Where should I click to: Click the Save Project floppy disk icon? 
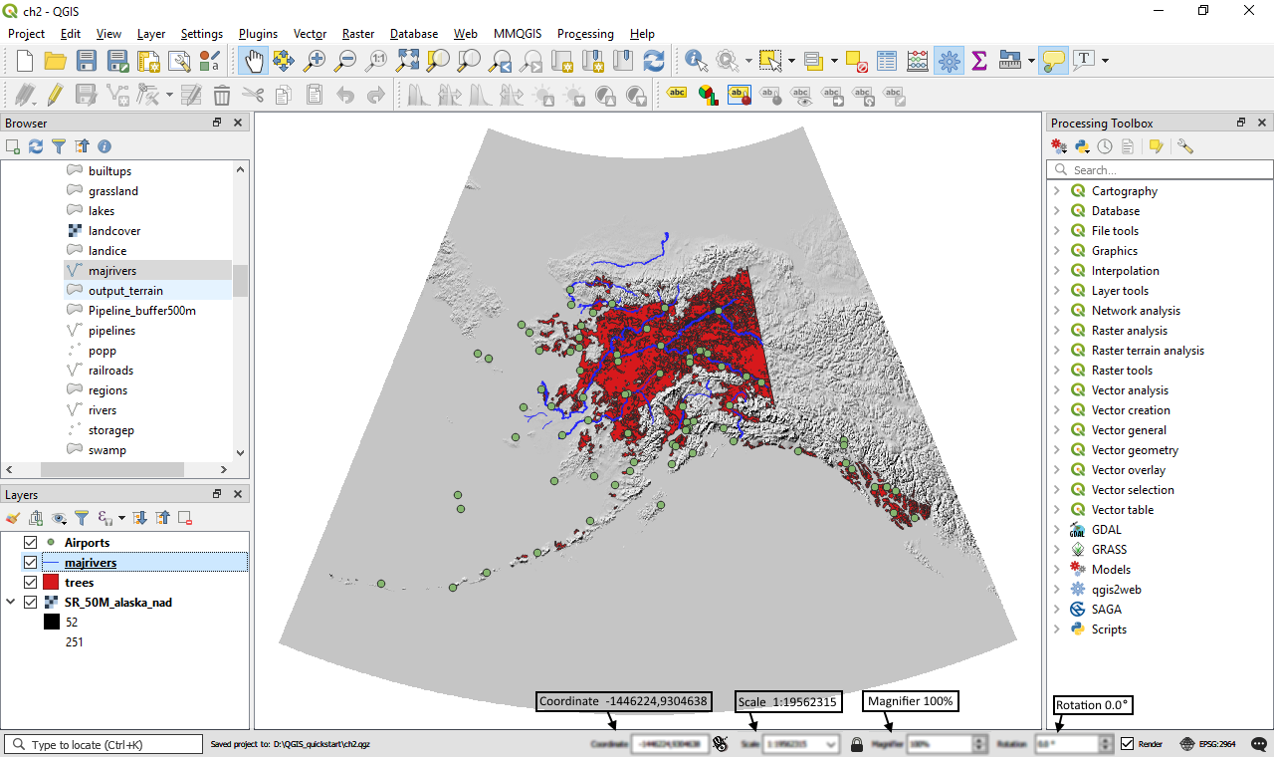pyautogui.click(x=87, y=61)
